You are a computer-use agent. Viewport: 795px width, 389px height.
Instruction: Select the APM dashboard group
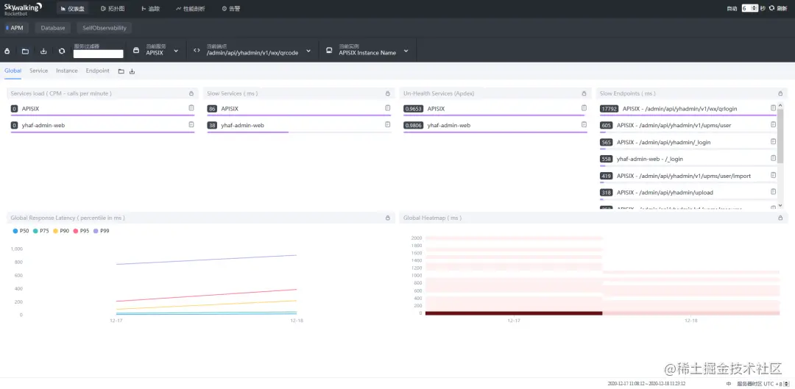click(15, 28)
